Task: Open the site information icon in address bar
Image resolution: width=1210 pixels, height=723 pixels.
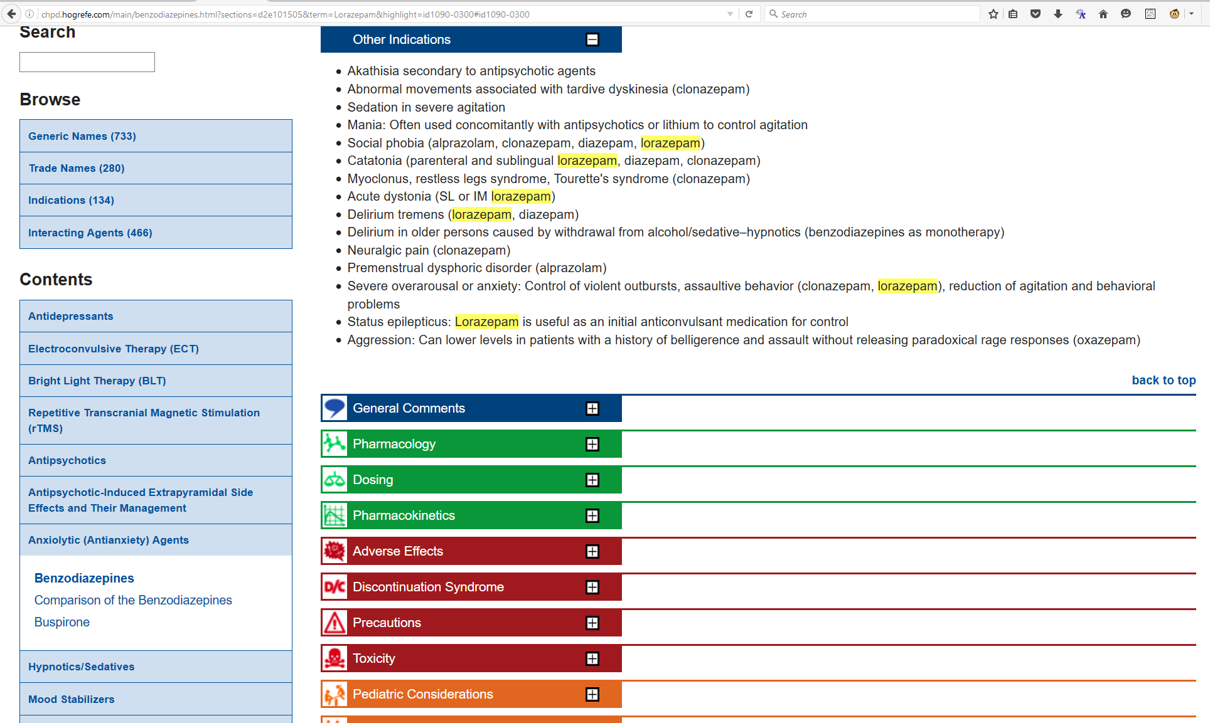Action: [29, 14]
